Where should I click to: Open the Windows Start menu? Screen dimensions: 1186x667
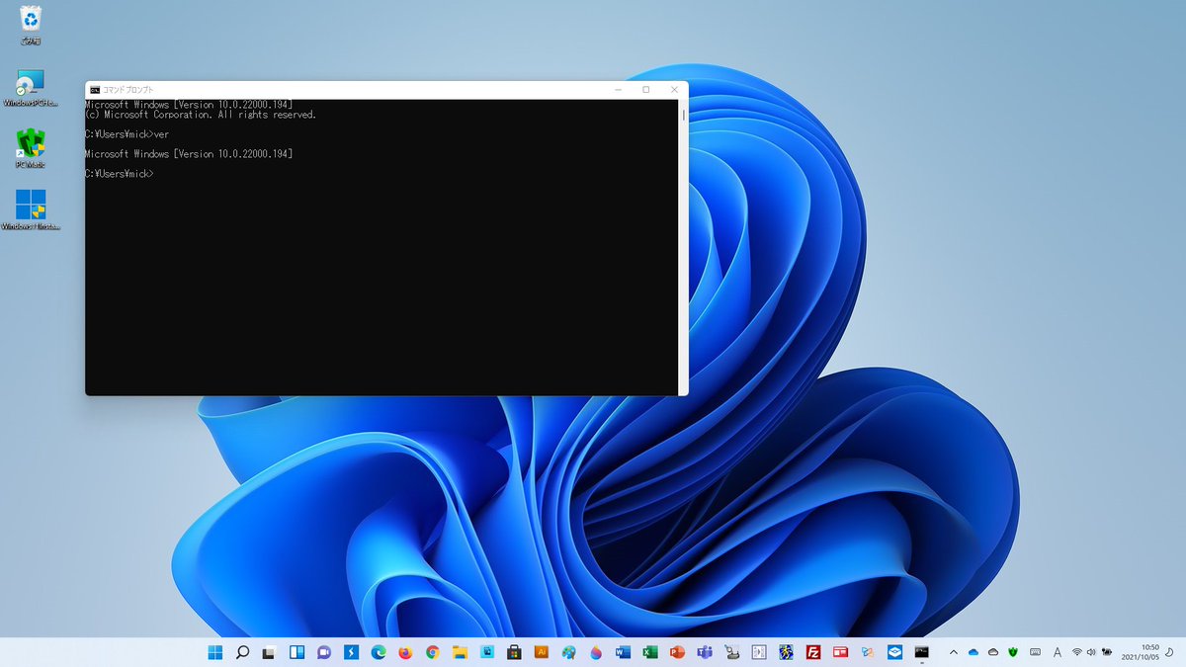coord(215,652)
